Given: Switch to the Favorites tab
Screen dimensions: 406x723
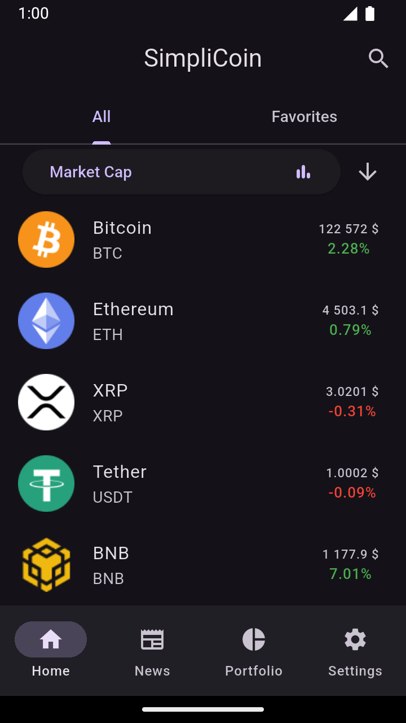Looking at the screenshot, I should coord(304,117).
